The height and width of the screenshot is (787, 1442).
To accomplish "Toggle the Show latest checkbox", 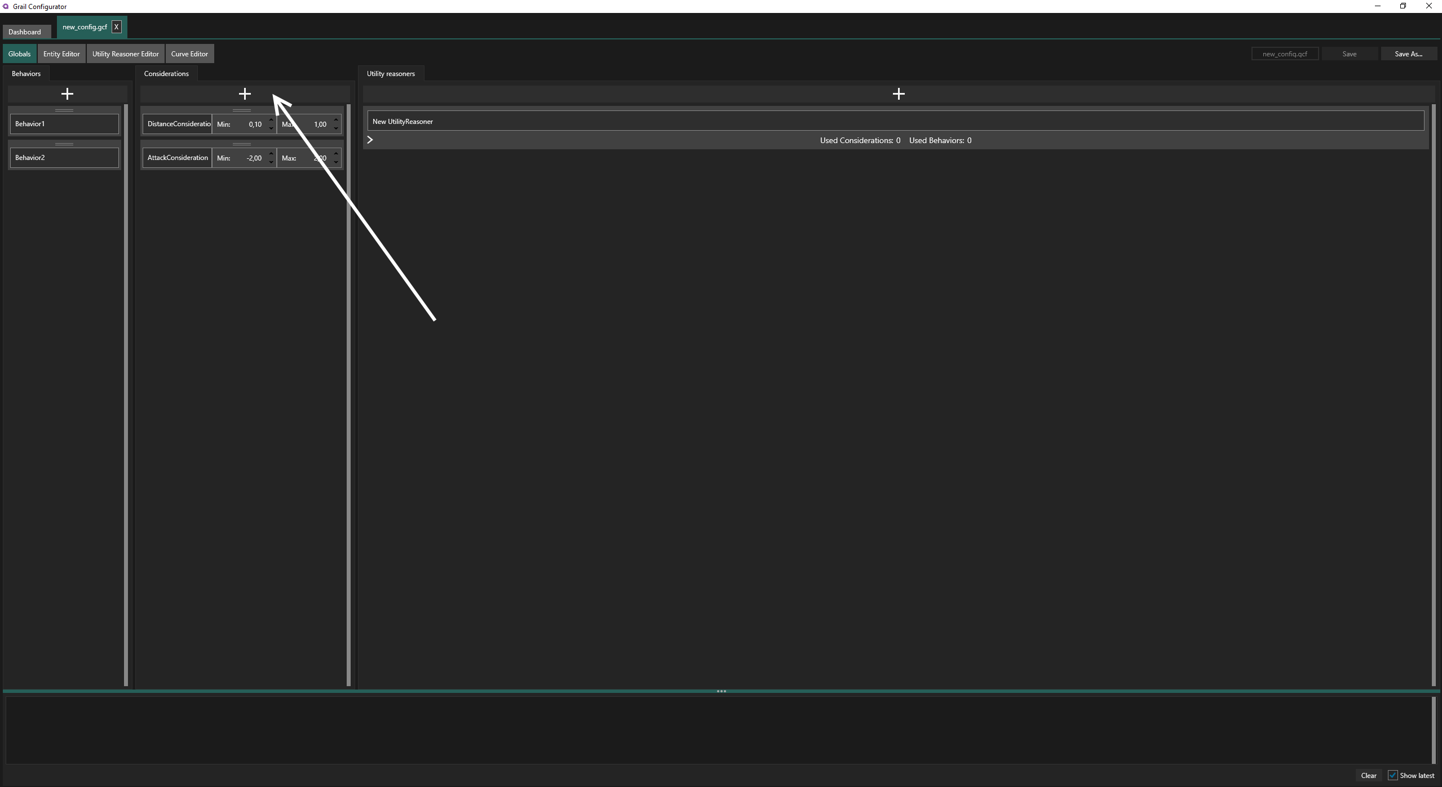I will pos(1392,775).
